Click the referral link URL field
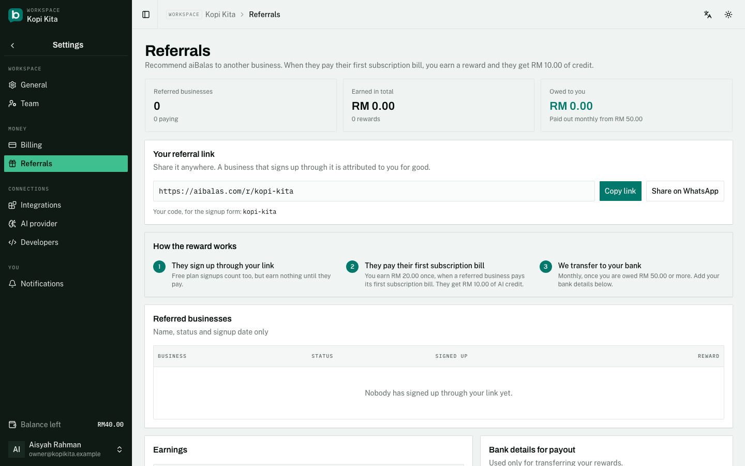 374,191
